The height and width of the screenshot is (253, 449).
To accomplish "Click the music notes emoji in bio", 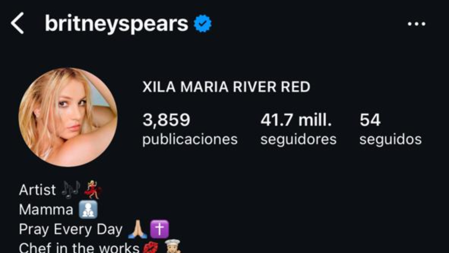I will click(x=71, y=190).
